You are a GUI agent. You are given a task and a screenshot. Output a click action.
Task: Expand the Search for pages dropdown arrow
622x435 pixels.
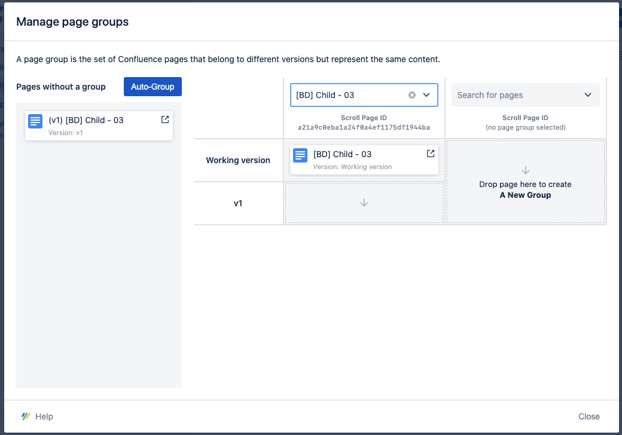(x=588, y=95)
